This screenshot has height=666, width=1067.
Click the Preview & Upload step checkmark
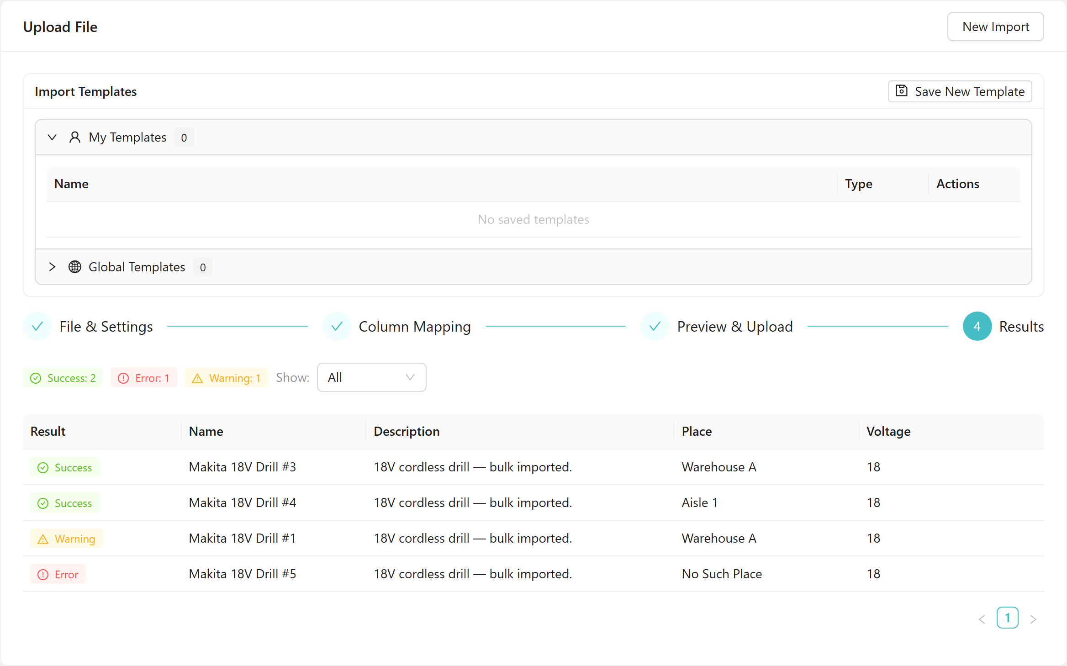point(655,326)
